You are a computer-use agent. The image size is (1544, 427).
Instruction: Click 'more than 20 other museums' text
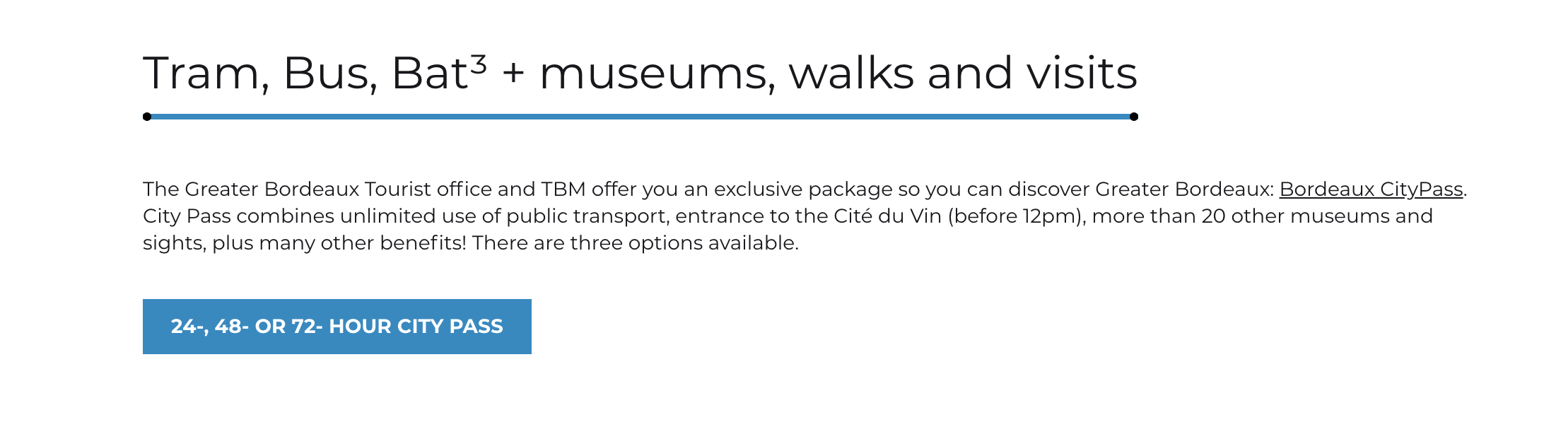click(1241, 216)
